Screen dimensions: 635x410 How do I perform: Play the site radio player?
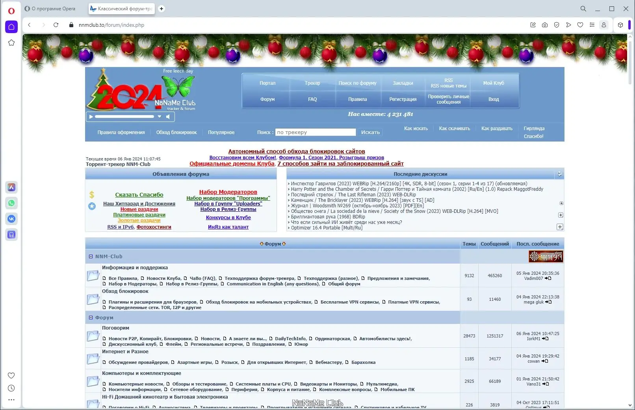[x=91, y=117]
